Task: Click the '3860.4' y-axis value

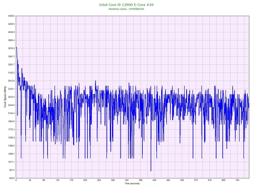Action: (x=11, y=40)
